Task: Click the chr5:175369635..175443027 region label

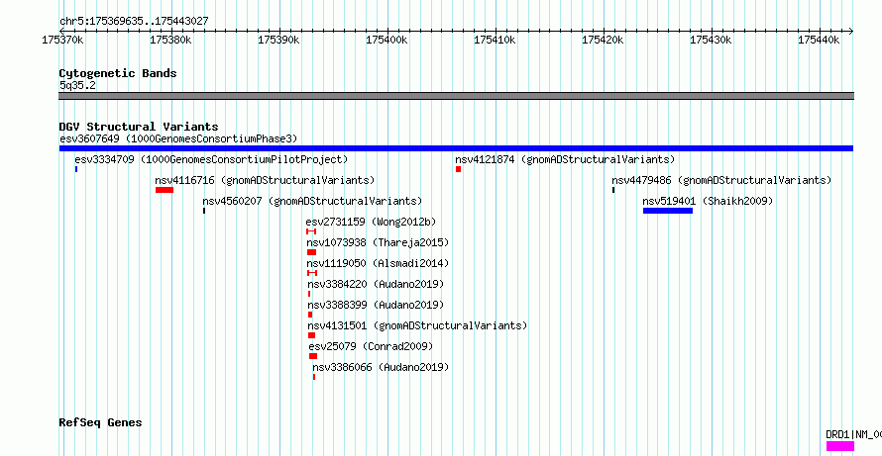Action: tap(134, 22)
